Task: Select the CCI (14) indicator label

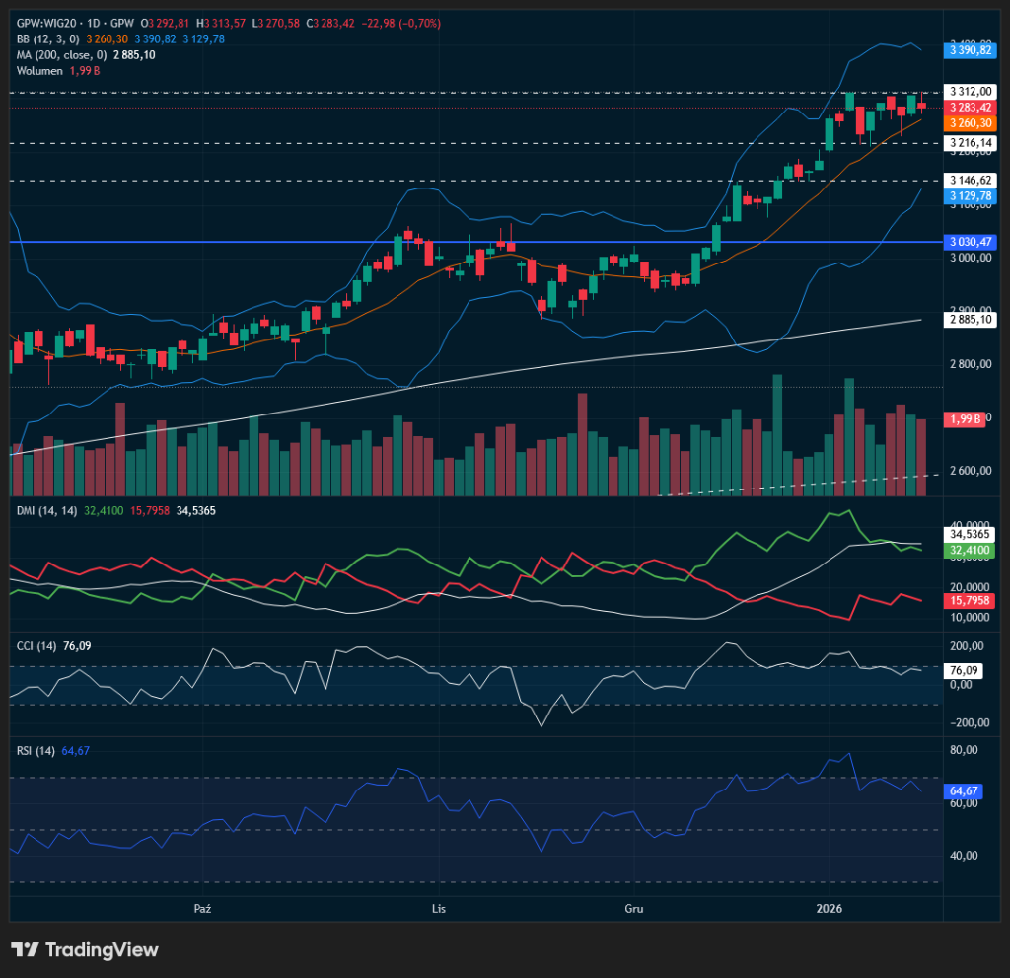Action: click(36, 646)
